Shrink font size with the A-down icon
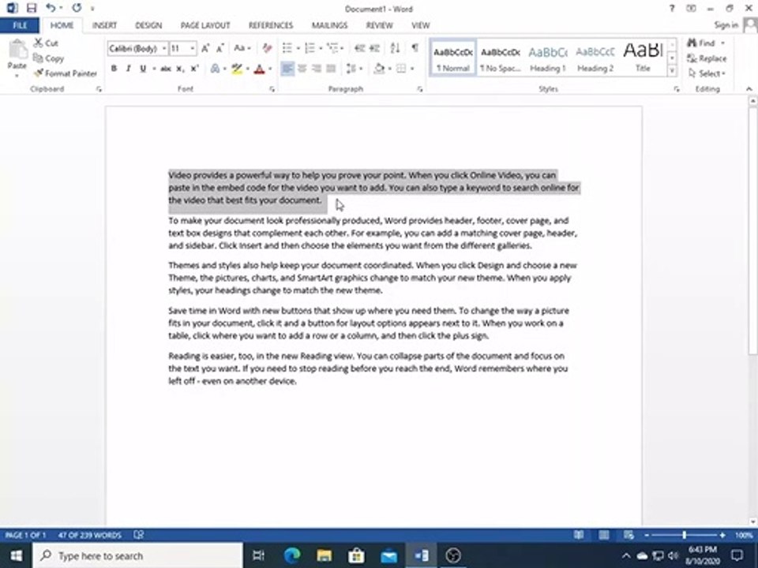 (x=220, y=48)
